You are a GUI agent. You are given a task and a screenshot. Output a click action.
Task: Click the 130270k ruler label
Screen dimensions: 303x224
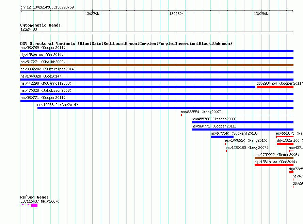(x=92, y=14)
